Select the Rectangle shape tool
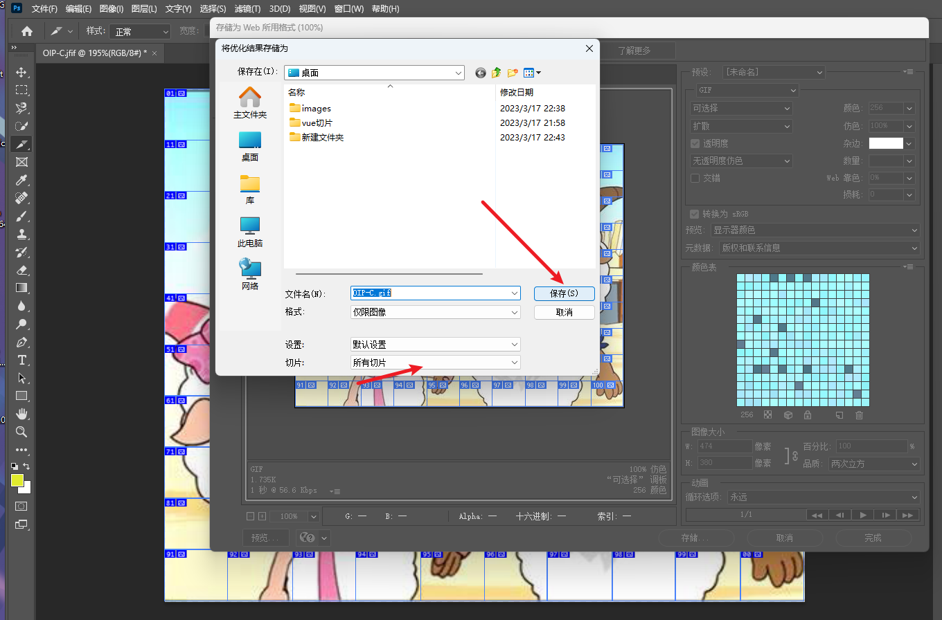This screenshot has width=942, height=620. point(21,396)
